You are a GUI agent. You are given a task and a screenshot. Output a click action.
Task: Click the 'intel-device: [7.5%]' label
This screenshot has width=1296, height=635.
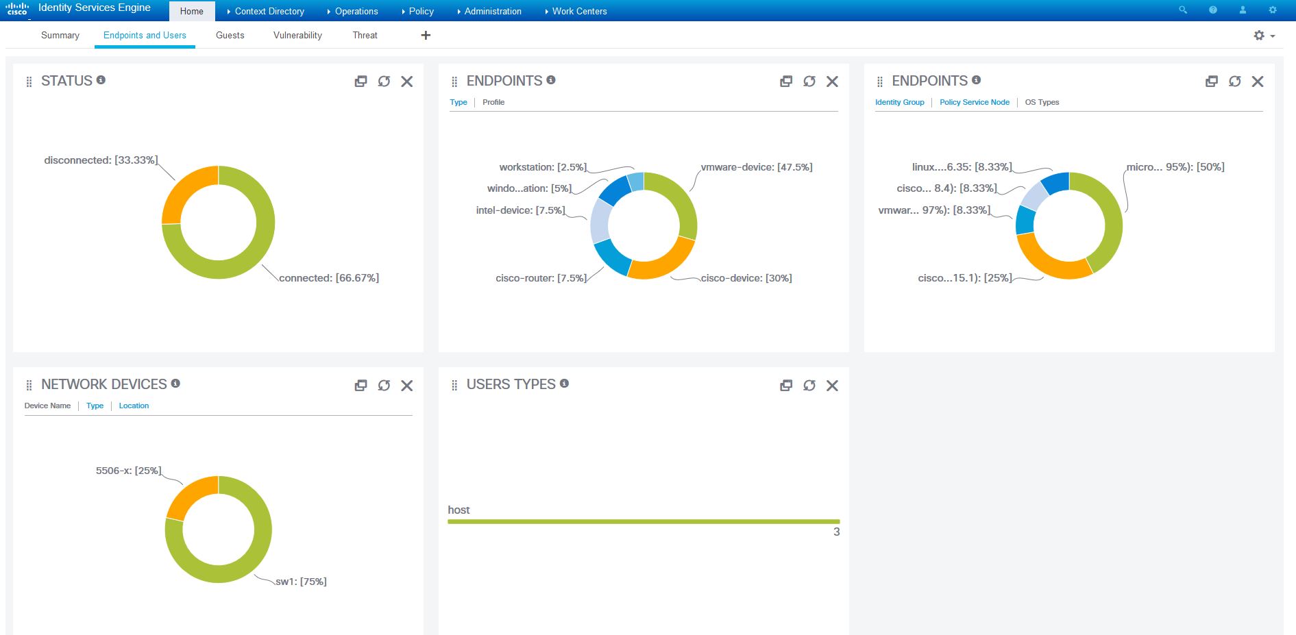(521, 210)
